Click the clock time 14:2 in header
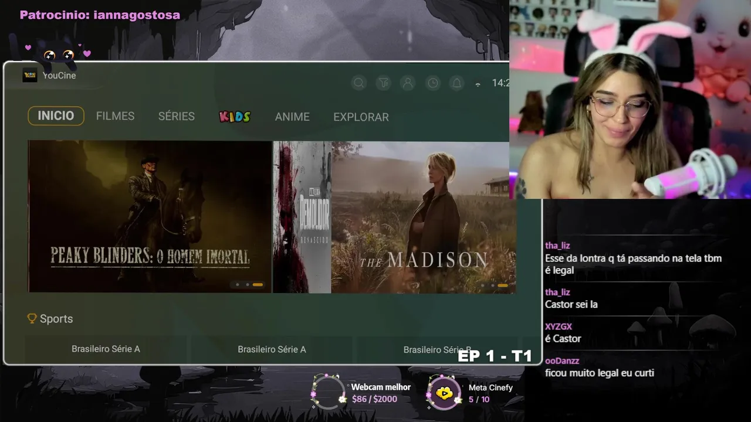The height and width of the screenshot is (422, 751). pyautogui.click(x=500, y=83)
